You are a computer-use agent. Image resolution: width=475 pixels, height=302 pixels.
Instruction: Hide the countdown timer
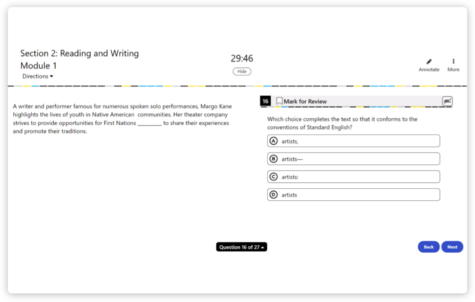pyautogui.click(x=242, y=71)
